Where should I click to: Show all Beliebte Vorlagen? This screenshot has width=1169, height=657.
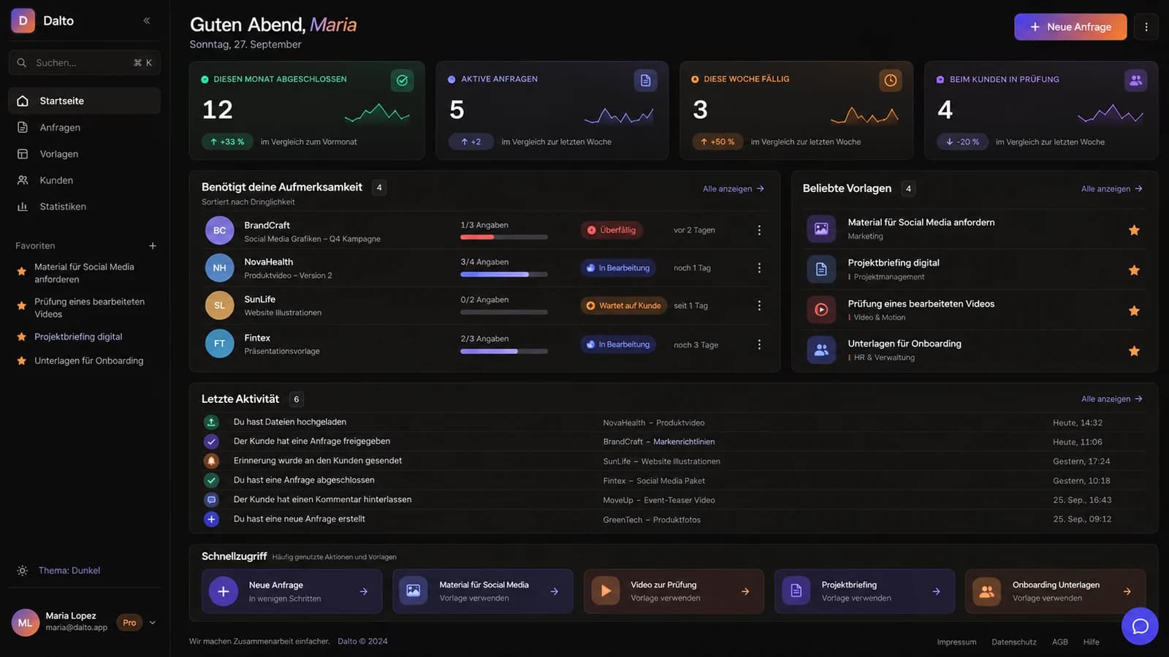(1111, 188)
